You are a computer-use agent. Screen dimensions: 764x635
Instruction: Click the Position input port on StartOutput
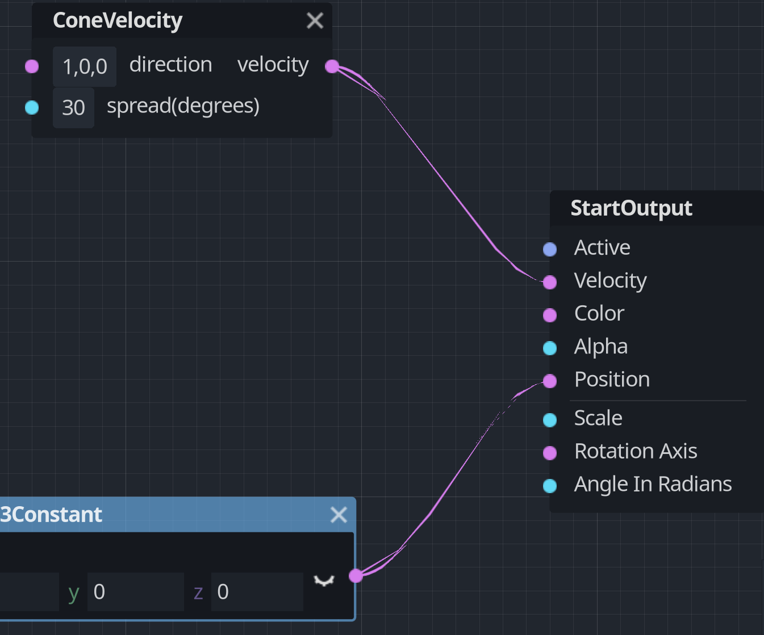[549, 381]
